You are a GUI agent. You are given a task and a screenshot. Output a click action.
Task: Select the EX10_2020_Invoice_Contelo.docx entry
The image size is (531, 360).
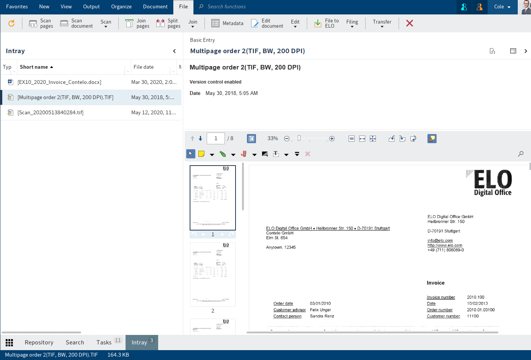click(59, 82)
